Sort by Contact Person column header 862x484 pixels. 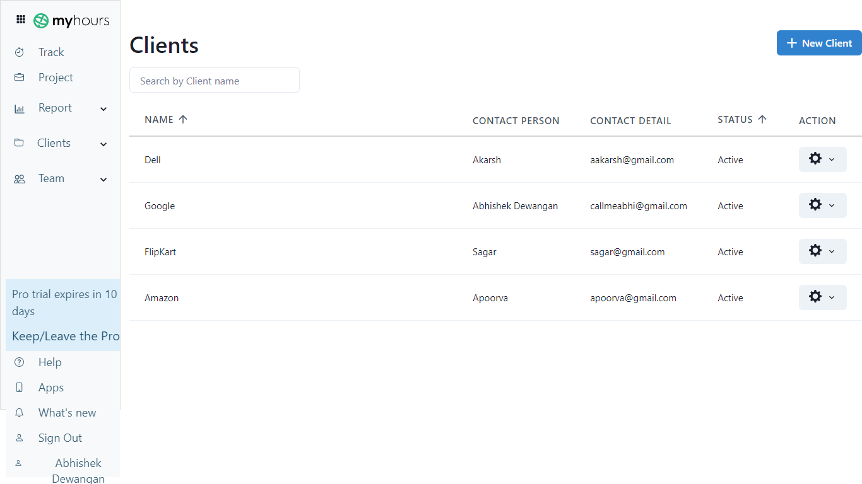pyautogui.click(x=516, y=121)
